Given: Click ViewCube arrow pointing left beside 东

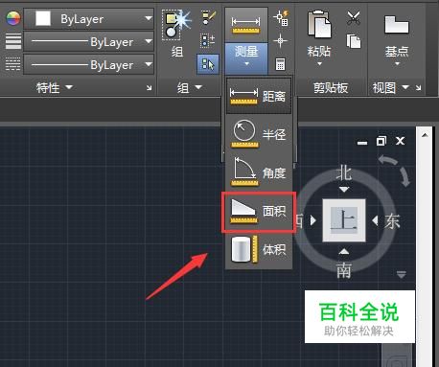Looking at the screenshot, I should (375, 220).
